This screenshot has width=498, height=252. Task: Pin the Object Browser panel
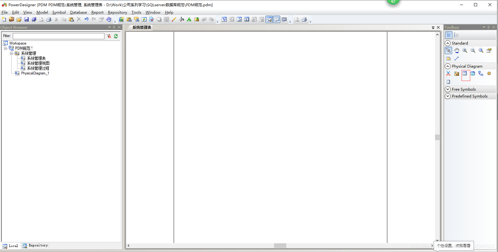(114, 27)
